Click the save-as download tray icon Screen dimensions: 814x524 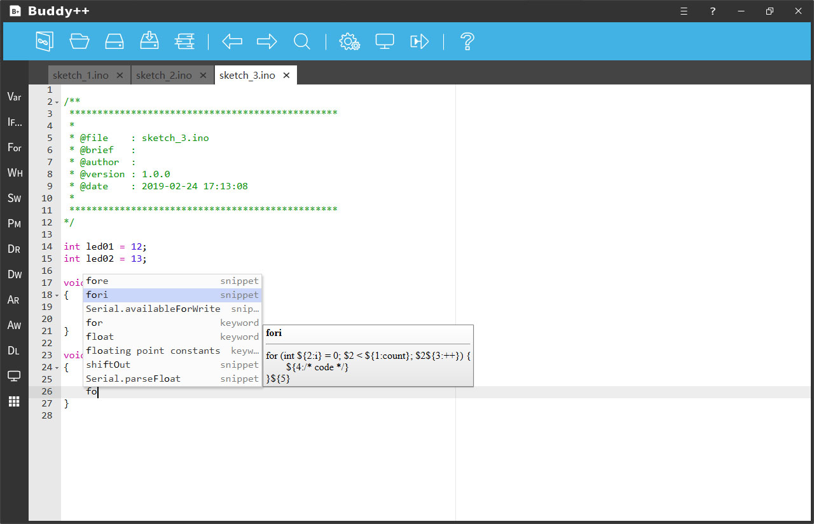point(149,41)
